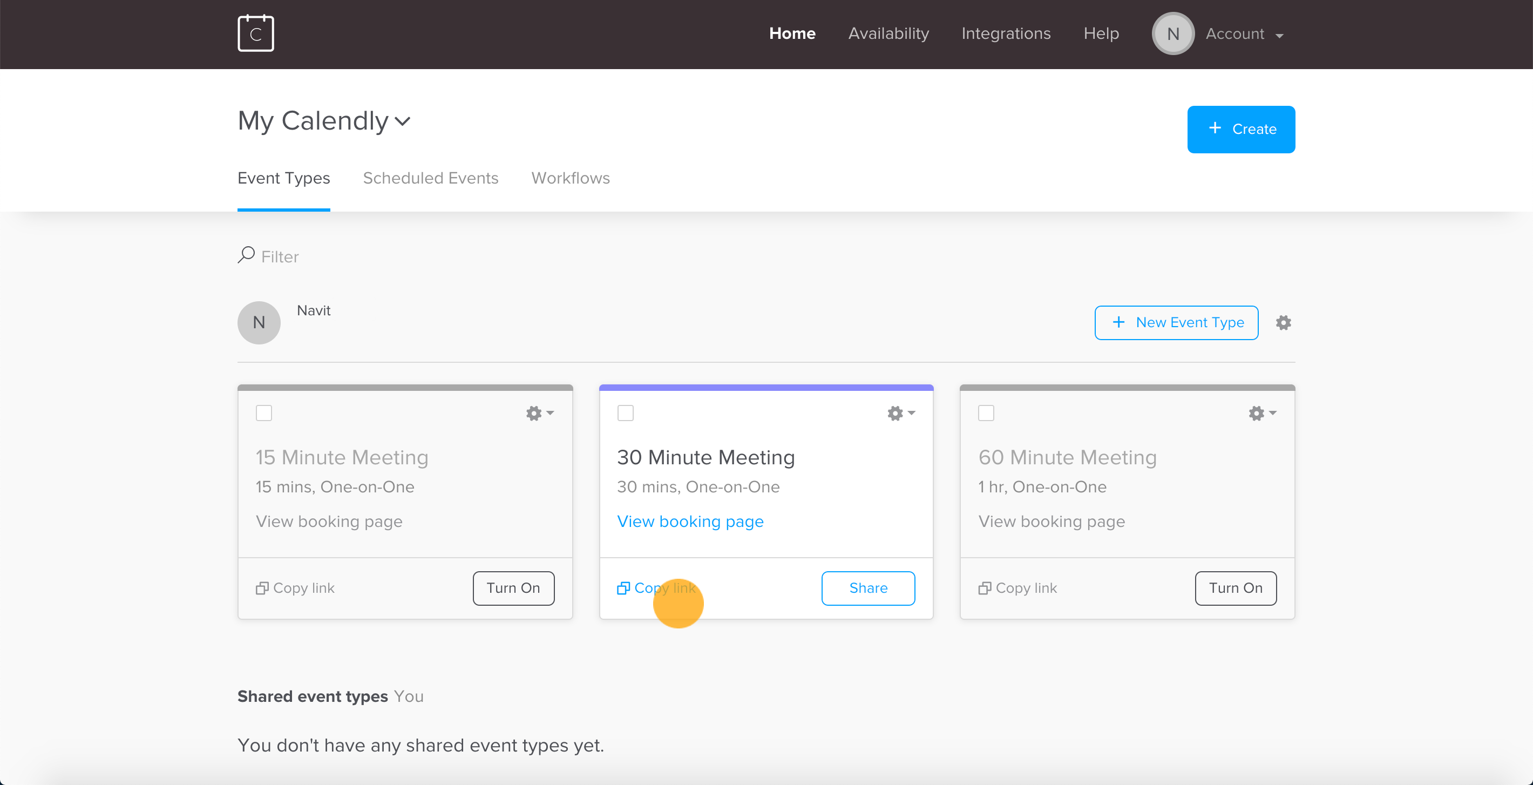This screenshot has width=1533, height=785.
Task: Click Navit's user avatar circle
Action: (x=259, y=322)
